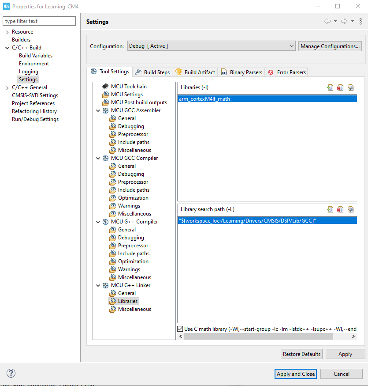Click the type filter text field
The width and height of the screenshot is (368, 386).
tap(39, 21)
